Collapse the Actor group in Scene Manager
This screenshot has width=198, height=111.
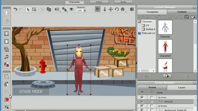[x=159, y=97]
